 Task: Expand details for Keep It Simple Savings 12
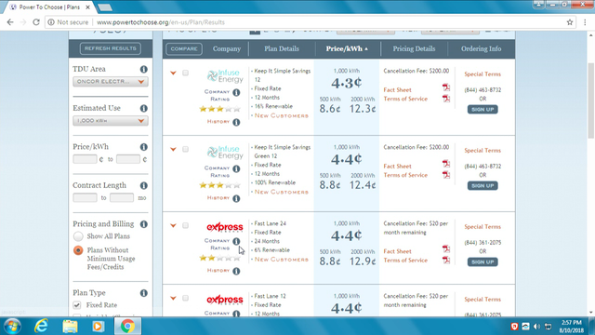(x=173, y=73)
